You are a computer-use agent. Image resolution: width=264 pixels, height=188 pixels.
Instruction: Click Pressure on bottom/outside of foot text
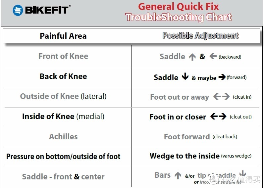(x=63, y=157)
